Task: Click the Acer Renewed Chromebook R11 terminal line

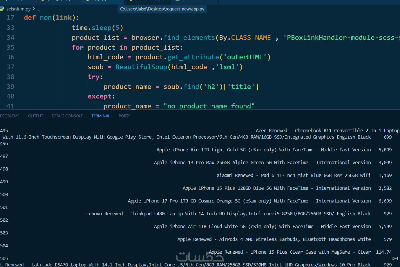Action: tap(327, 131)
